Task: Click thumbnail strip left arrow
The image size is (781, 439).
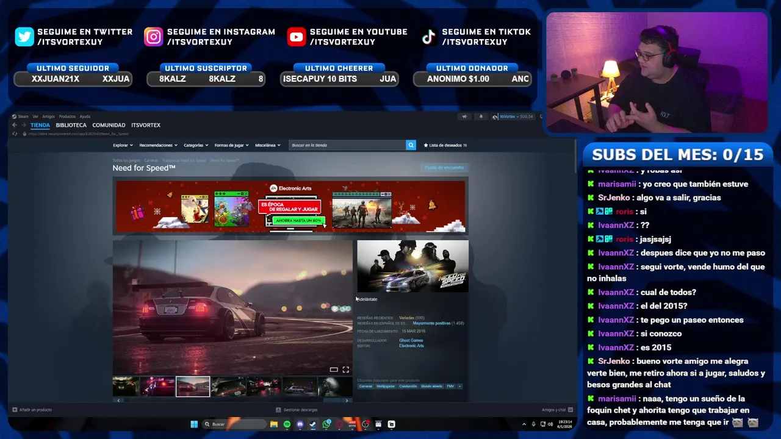Action: click(118, 401)
